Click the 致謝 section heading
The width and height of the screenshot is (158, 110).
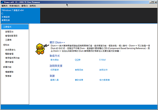(x=52, y=76)
